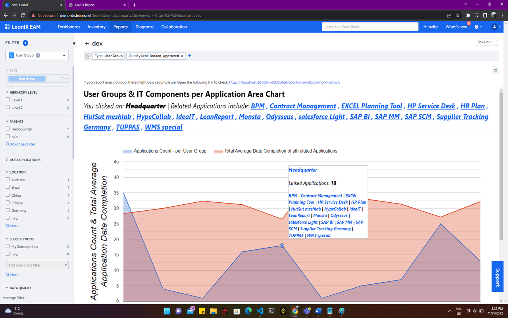The image size is (508, 318).
Task: Toggle Applications Count legend blue swatch
Action: point(127,151)
